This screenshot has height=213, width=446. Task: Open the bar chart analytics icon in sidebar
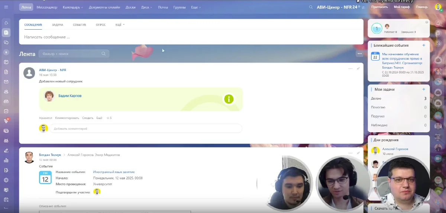(6, 160)
